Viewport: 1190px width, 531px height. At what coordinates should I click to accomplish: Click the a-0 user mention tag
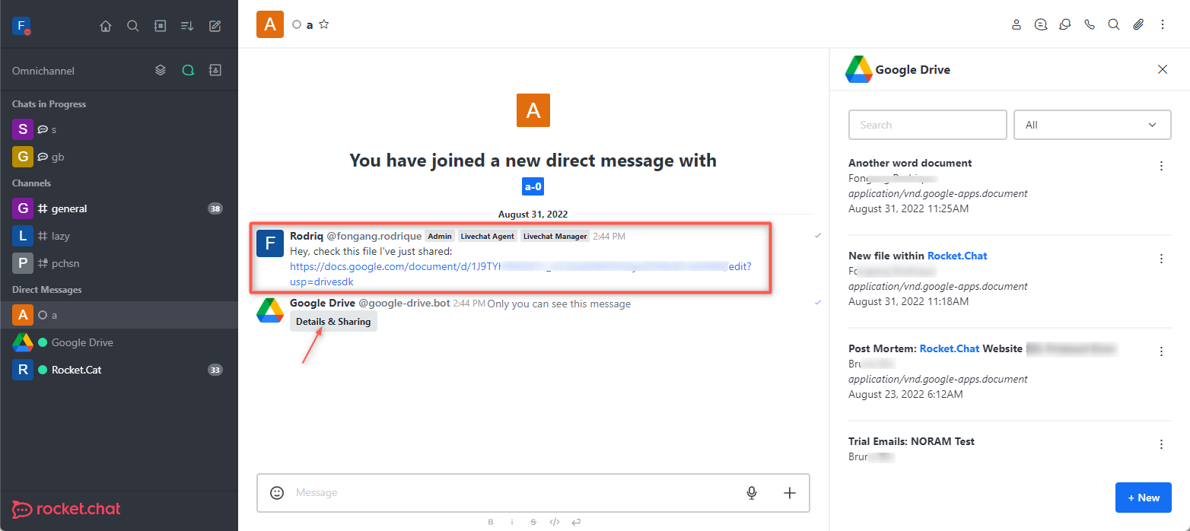(x=533, y=186)
